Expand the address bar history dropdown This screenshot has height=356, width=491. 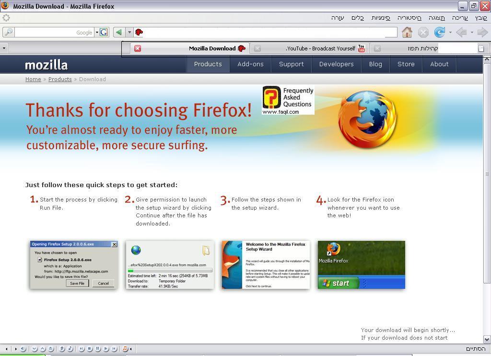[129, 32]
